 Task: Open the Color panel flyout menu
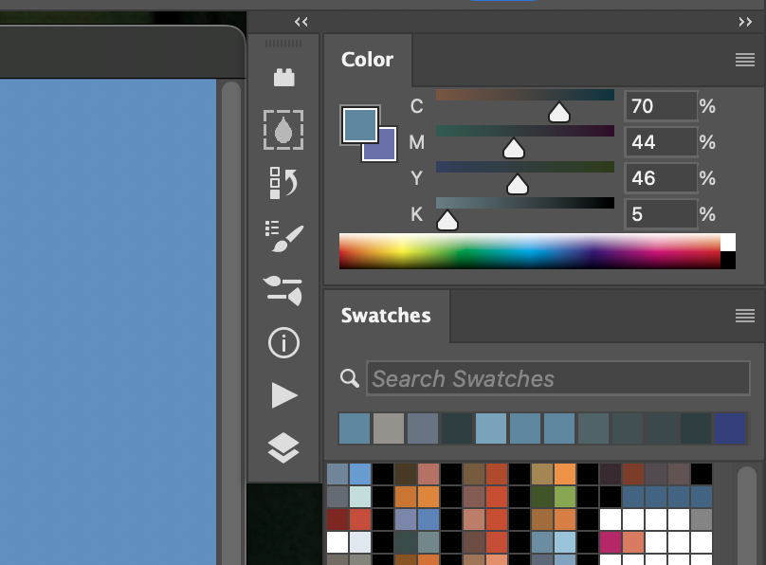(x=743, y=59)
